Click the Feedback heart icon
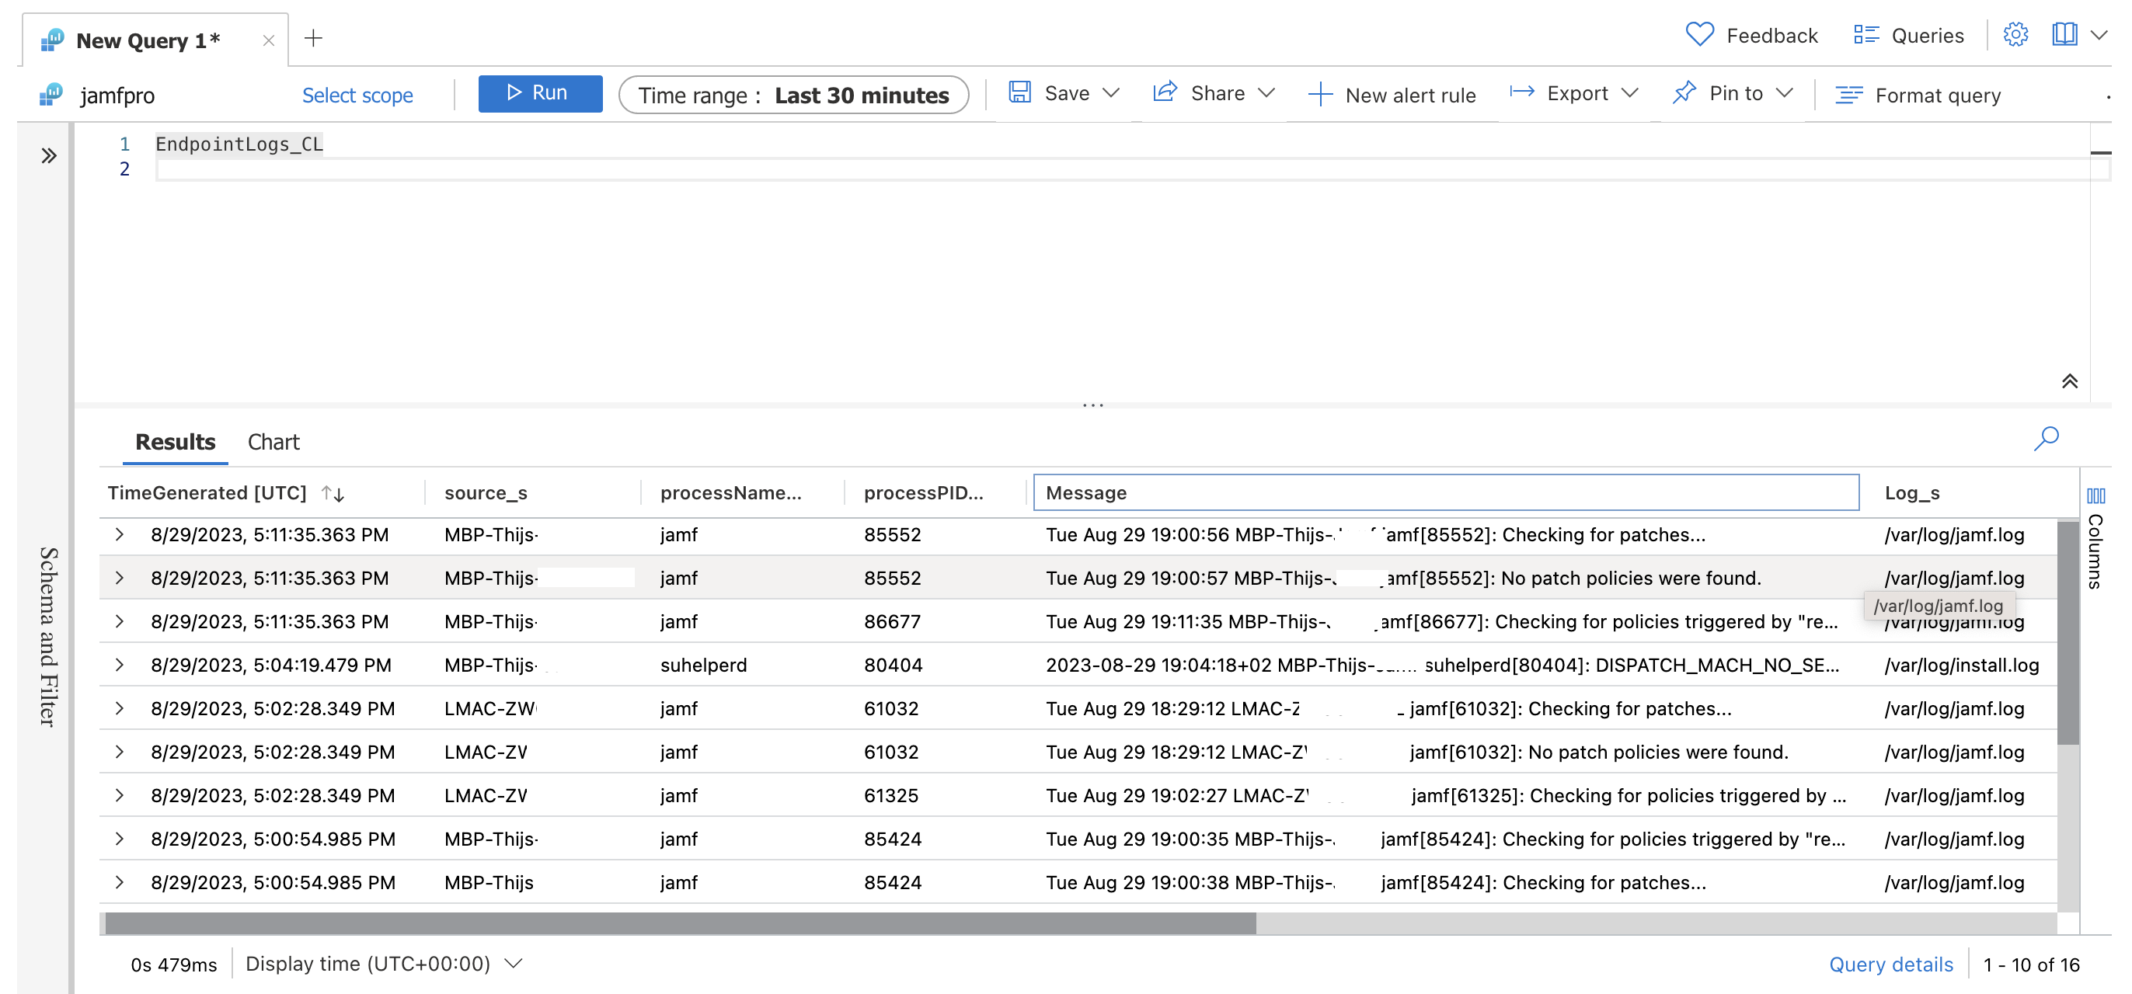The width and height of the screenshot is (2132, 994). pos(1699,35)
